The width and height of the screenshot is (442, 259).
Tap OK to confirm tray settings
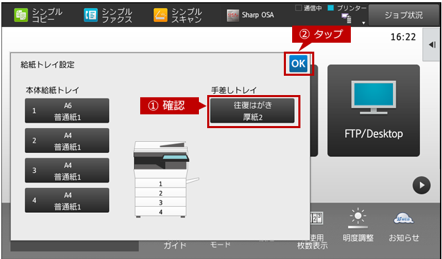click(298, 63)
